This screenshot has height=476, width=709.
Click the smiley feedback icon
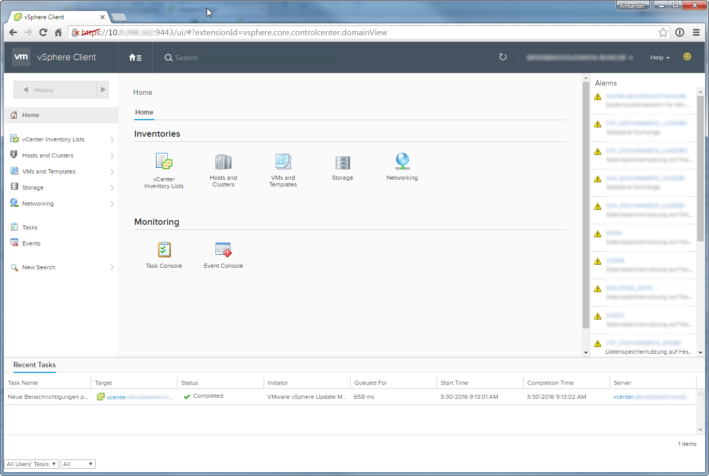pyautogui.click(x=687, y=56)
